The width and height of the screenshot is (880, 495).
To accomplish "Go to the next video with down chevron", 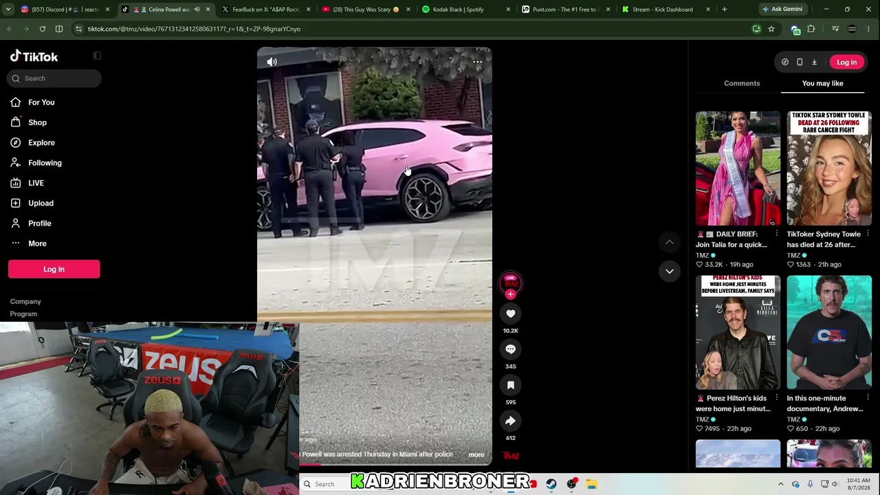I will click(669, 272).
